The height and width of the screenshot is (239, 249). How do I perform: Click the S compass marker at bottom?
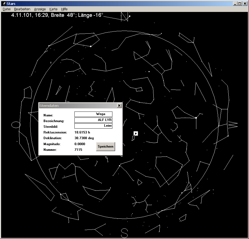pos(124,233)
